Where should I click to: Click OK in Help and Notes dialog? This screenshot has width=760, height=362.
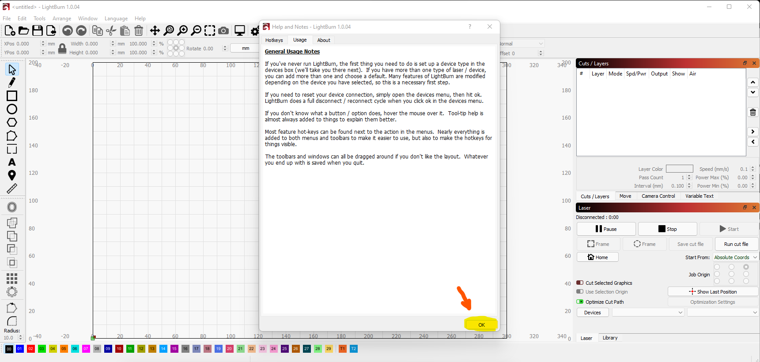click(x=481, y=325)
